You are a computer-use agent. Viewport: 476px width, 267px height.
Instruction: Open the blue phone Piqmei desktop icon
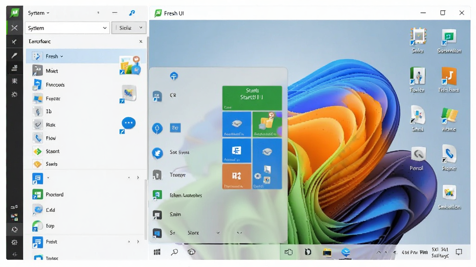(x=449, y=158)
